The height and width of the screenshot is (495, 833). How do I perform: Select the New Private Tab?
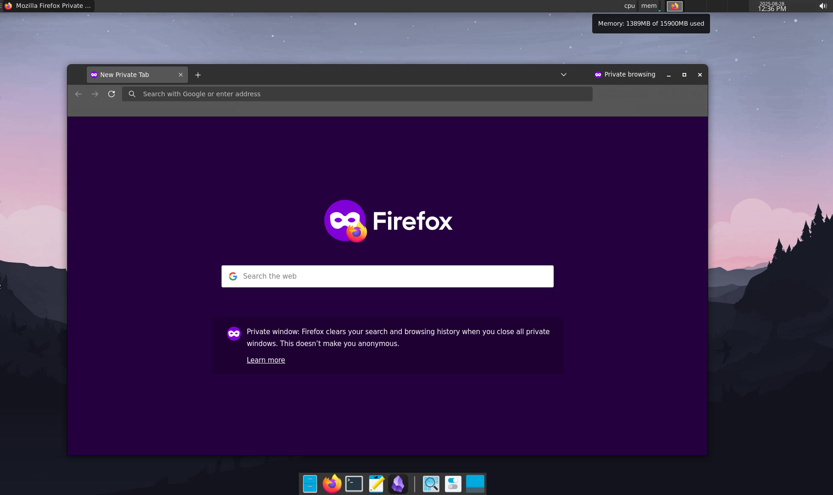[137, 75]
